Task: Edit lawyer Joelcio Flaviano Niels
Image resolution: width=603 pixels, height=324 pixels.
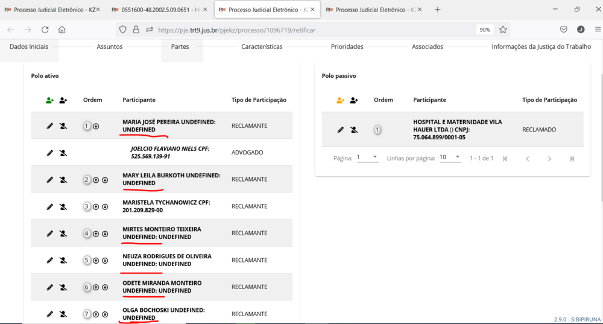Action: (x=49, y=153)
